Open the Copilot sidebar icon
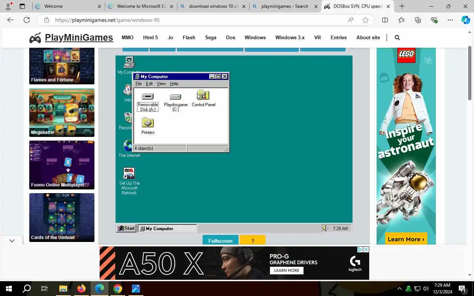The image size is (474, 296). pos(465,20)
